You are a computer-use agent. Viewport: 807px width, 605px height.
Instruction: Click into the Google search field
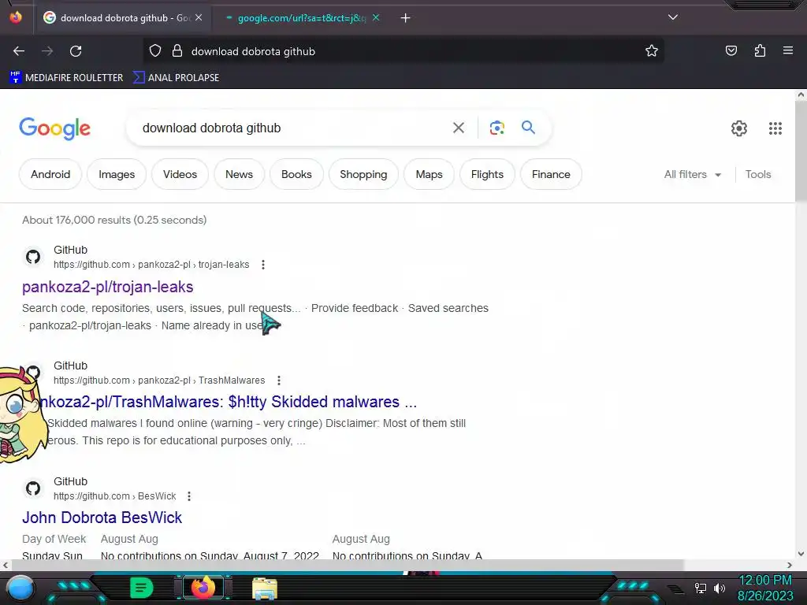click(x=291, y=128)
